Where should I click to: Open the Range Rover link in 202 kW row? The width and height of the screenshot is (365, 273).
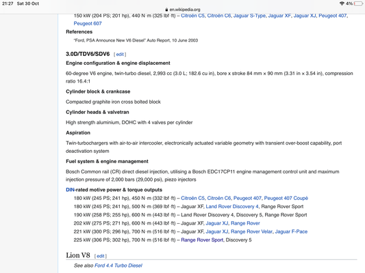tap(245, 223)
